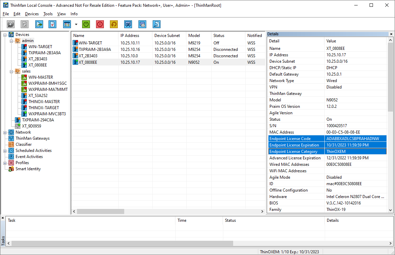
Task: Select THINOX-TARGET in the device tree
Action: [43, 108]
